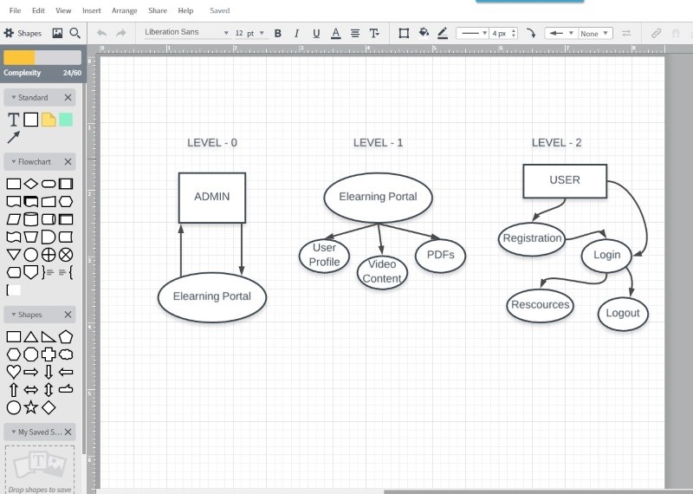
Task: Pick the yellow note shape
Action: (x=49, y=120)
